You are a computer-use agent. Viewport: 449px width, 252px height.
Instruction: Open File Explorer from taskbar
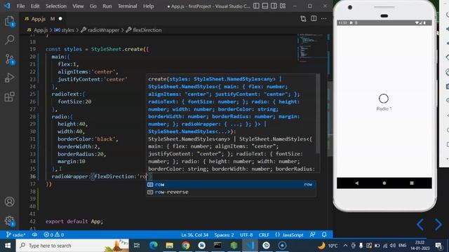(170, 246)
